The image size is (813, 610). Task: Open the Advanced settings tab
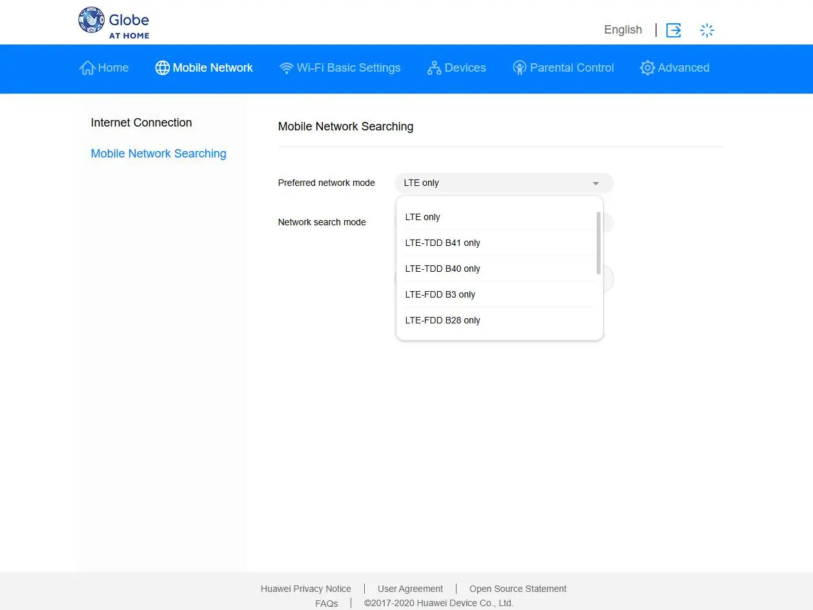click(x=674, y=68)
